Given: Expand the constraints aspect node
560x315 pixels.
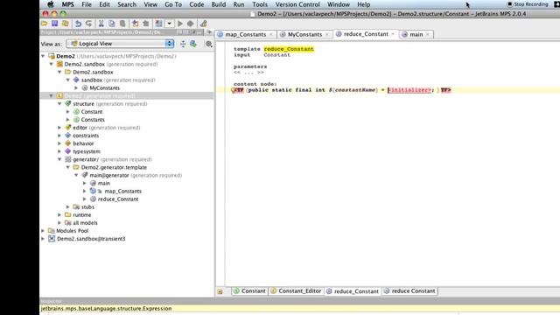Looking at the screenshot, I should (59, 136).
